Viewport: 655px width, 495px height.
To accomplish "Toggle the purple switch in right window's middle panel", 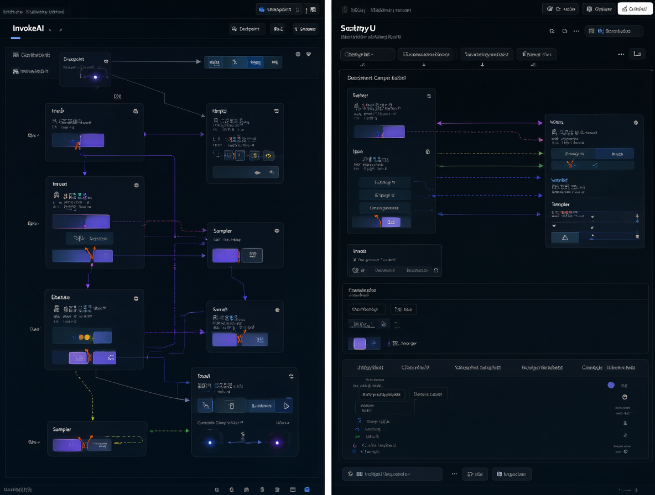I will click(x=364, y=344).
